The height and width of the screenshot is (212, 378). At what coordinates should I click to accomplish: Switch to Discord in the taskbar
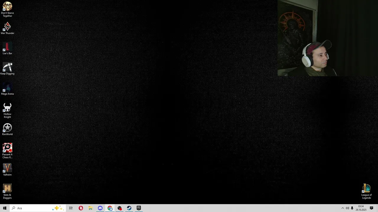100,208
